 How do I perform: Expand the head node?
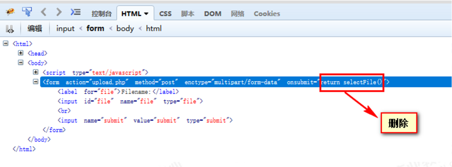click(21, 53)
